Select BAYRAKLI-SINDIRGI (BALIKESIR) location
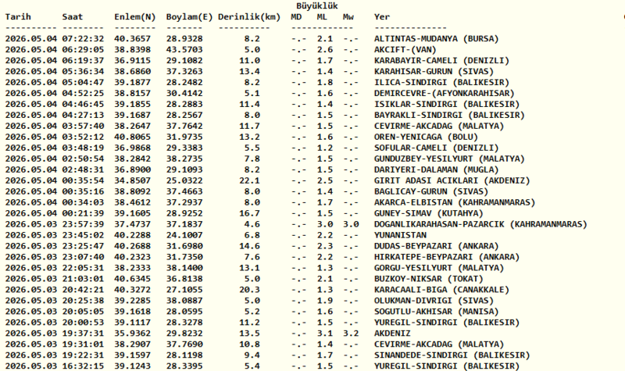Screen dimensions: 625x371 tap(449, 115)
